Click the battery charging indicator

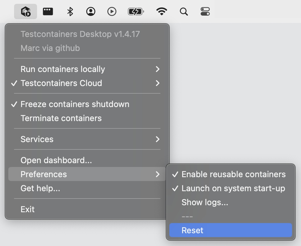135,11
